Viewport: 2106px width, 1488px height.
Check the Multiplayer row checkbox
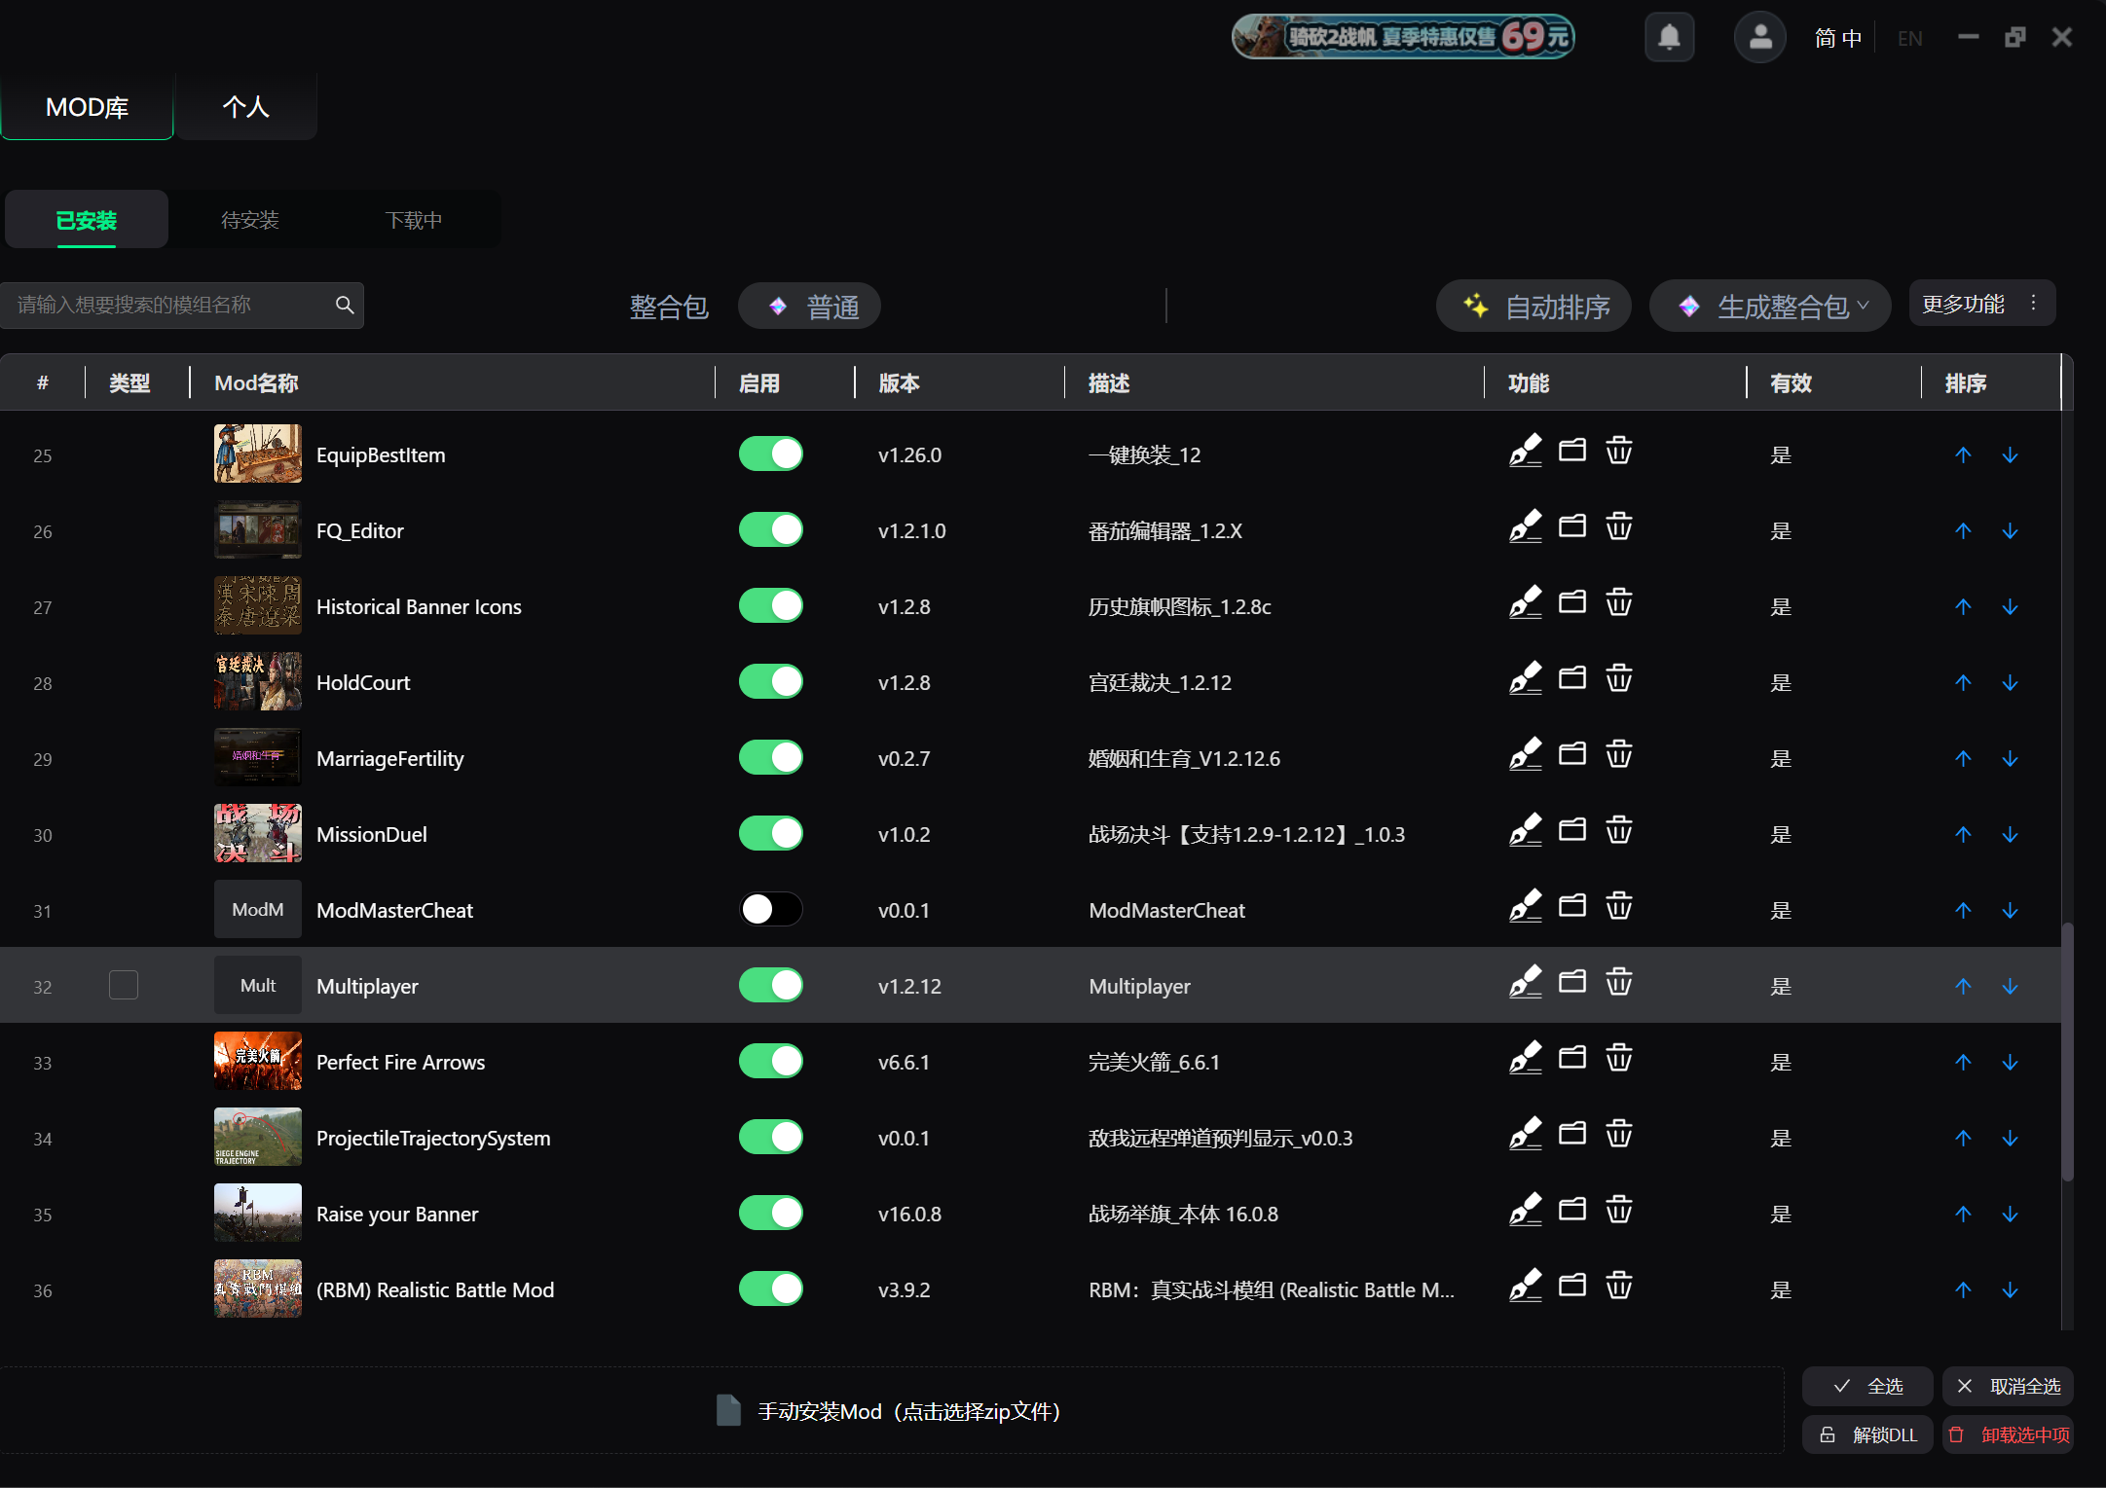click(x=124, y=985)
